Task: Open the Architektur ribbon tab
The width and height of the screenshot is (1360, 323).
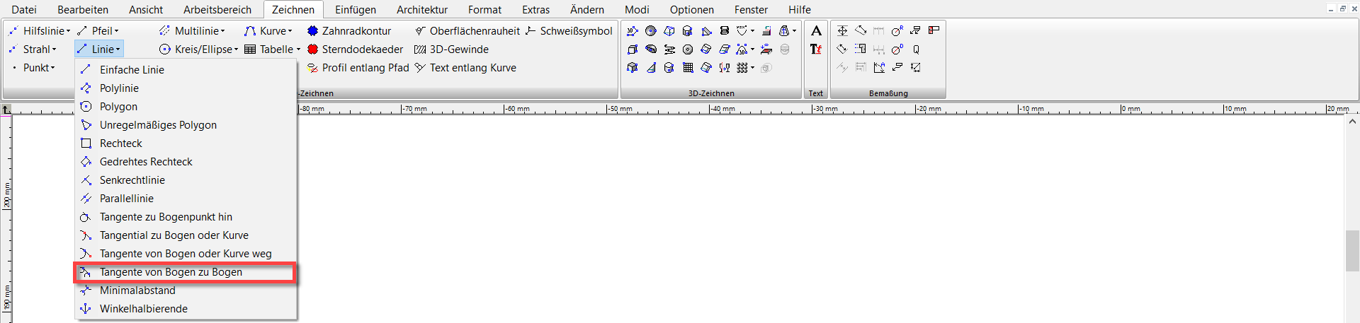Action: point(422,10)
